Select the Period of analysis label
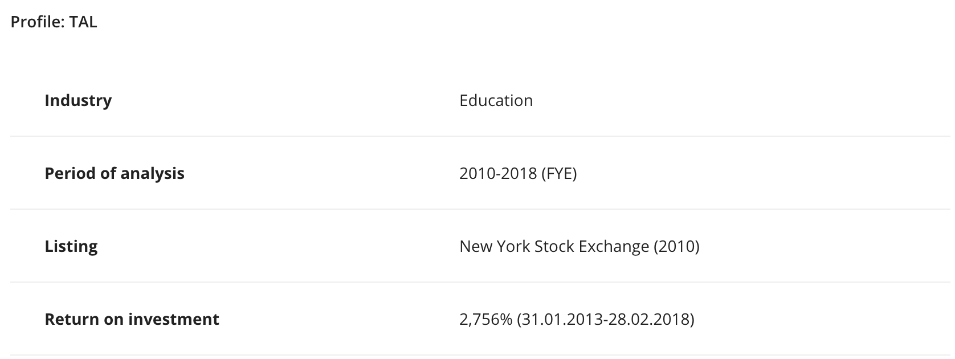Image resolution: width=955 pixels, height=359 pixels. [x=115, y=173]
